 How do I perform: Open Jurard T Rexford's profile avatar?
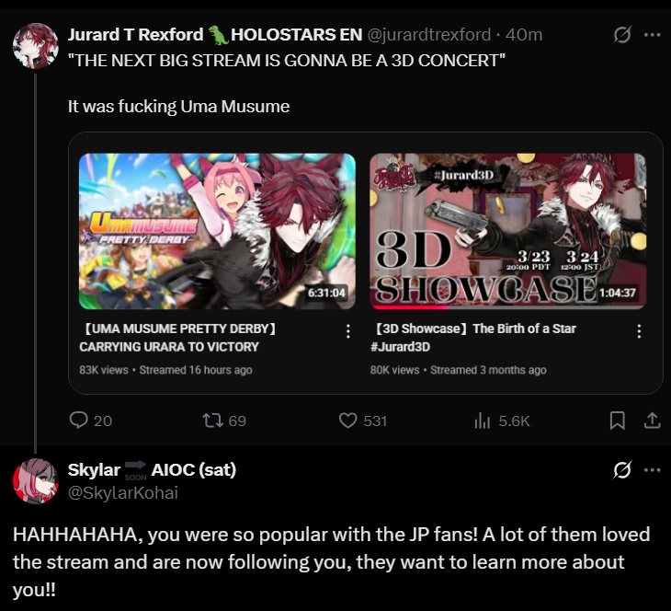coord(36,46)
